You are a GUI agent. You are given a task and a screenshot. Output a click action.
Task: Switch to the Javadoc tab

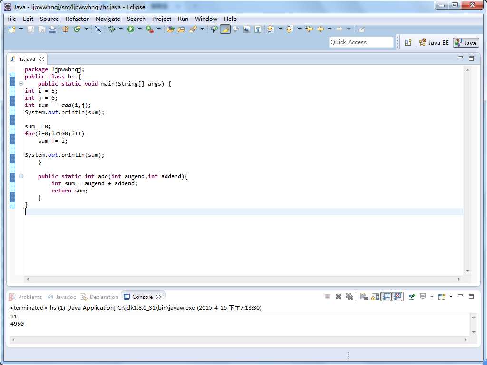click(x=62, y=297)
